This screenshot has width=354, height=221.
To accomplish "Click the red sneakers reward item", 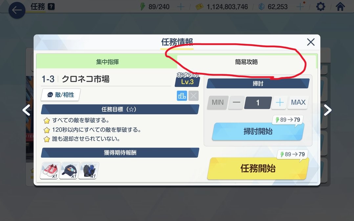I will [50, 171].
